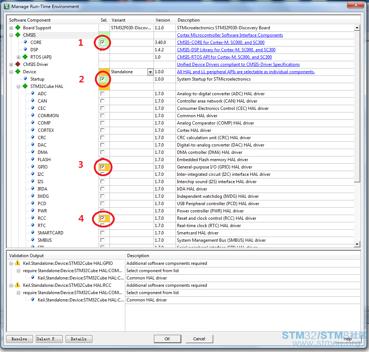This screenshot has height=352, width=369.
Task: Click the Device green diamond icon
Action: pos(18,71)
